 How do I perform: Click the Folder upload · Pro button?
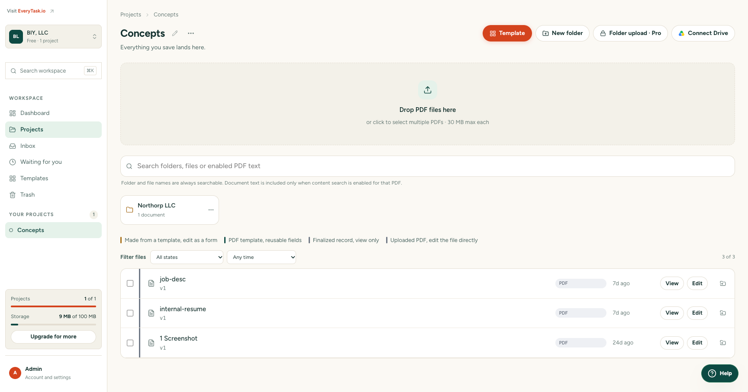[631, 33]
